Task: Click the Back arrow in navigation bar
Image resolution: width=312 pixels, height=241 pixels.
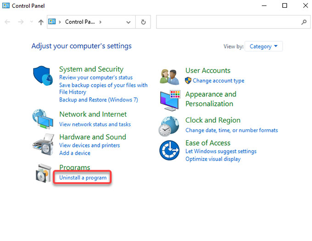Action: [x=7, y=22]
